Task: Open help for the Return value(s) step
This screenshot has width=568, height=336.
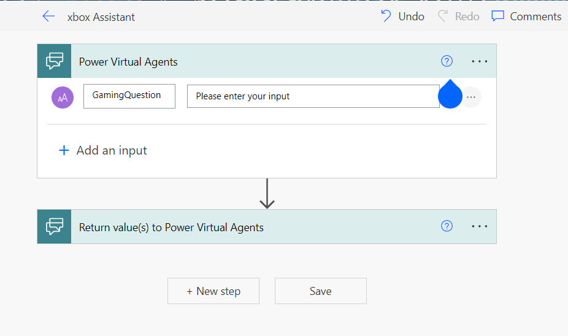Action: click(x=447, y=227)
